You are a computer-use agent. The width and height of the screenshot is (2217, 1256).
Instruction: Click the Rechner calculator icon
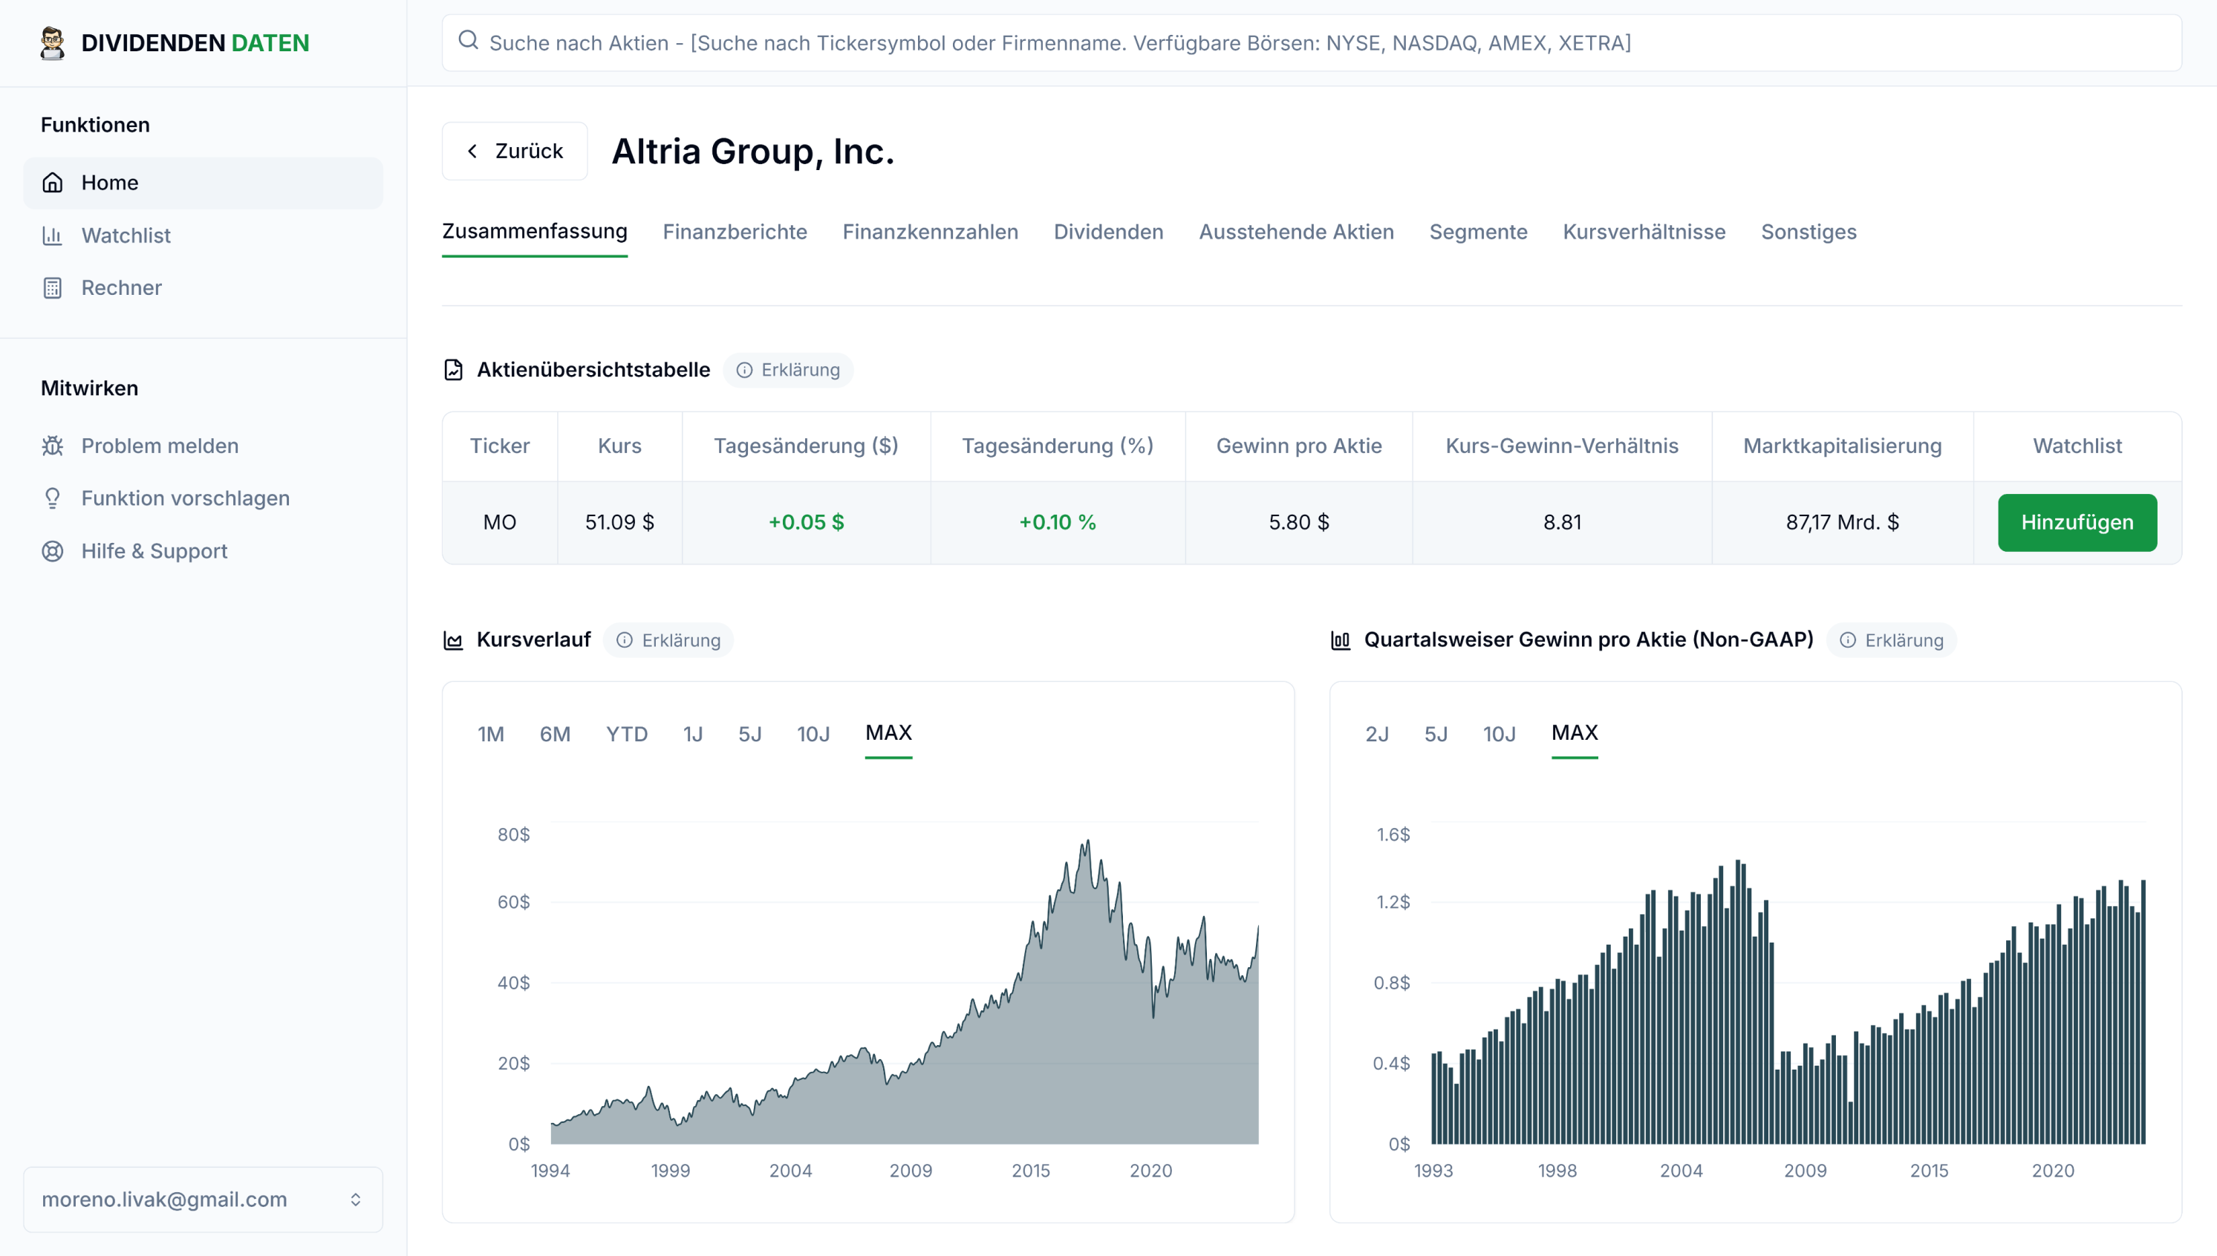coord(53,288)
